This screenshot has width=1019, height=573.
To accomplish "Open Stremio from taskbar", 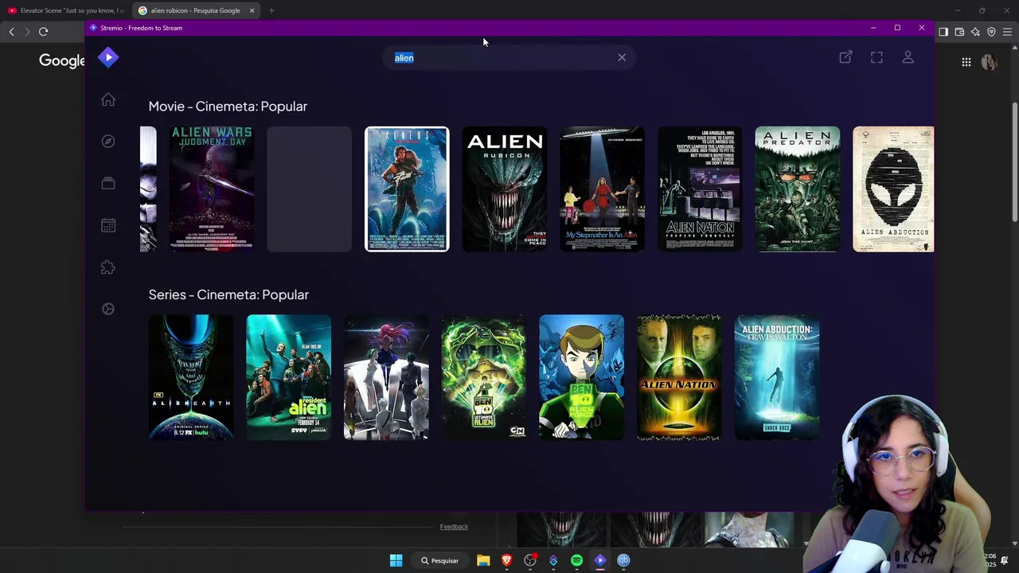I will pyautogui.click(x=600, y=560).
